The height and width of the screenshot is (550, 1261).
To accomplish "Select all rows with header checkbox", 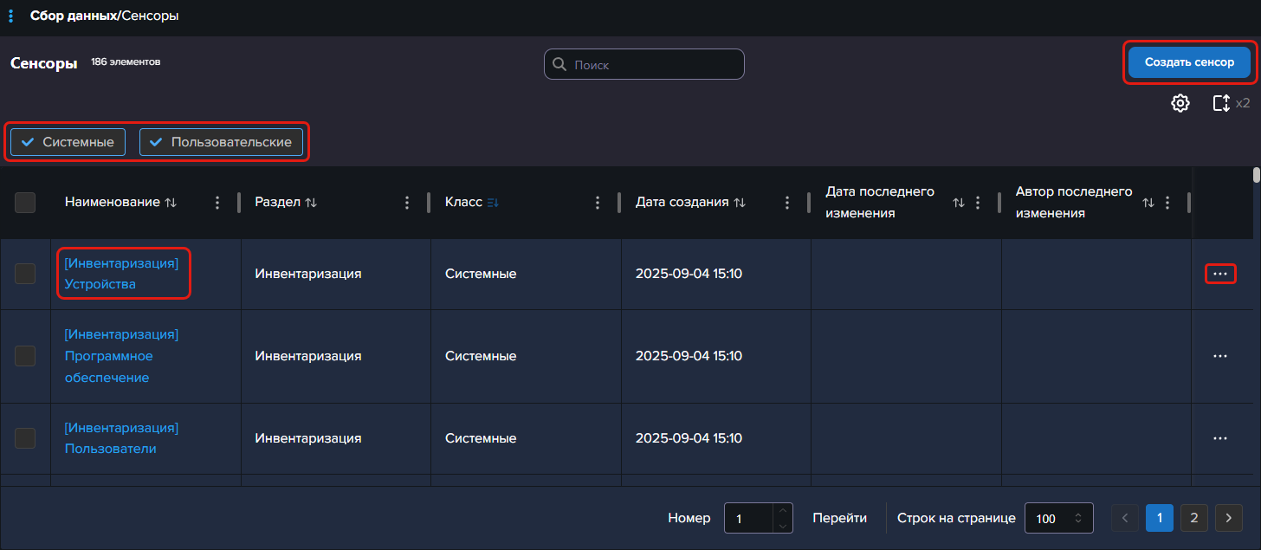I will point(25,202).
